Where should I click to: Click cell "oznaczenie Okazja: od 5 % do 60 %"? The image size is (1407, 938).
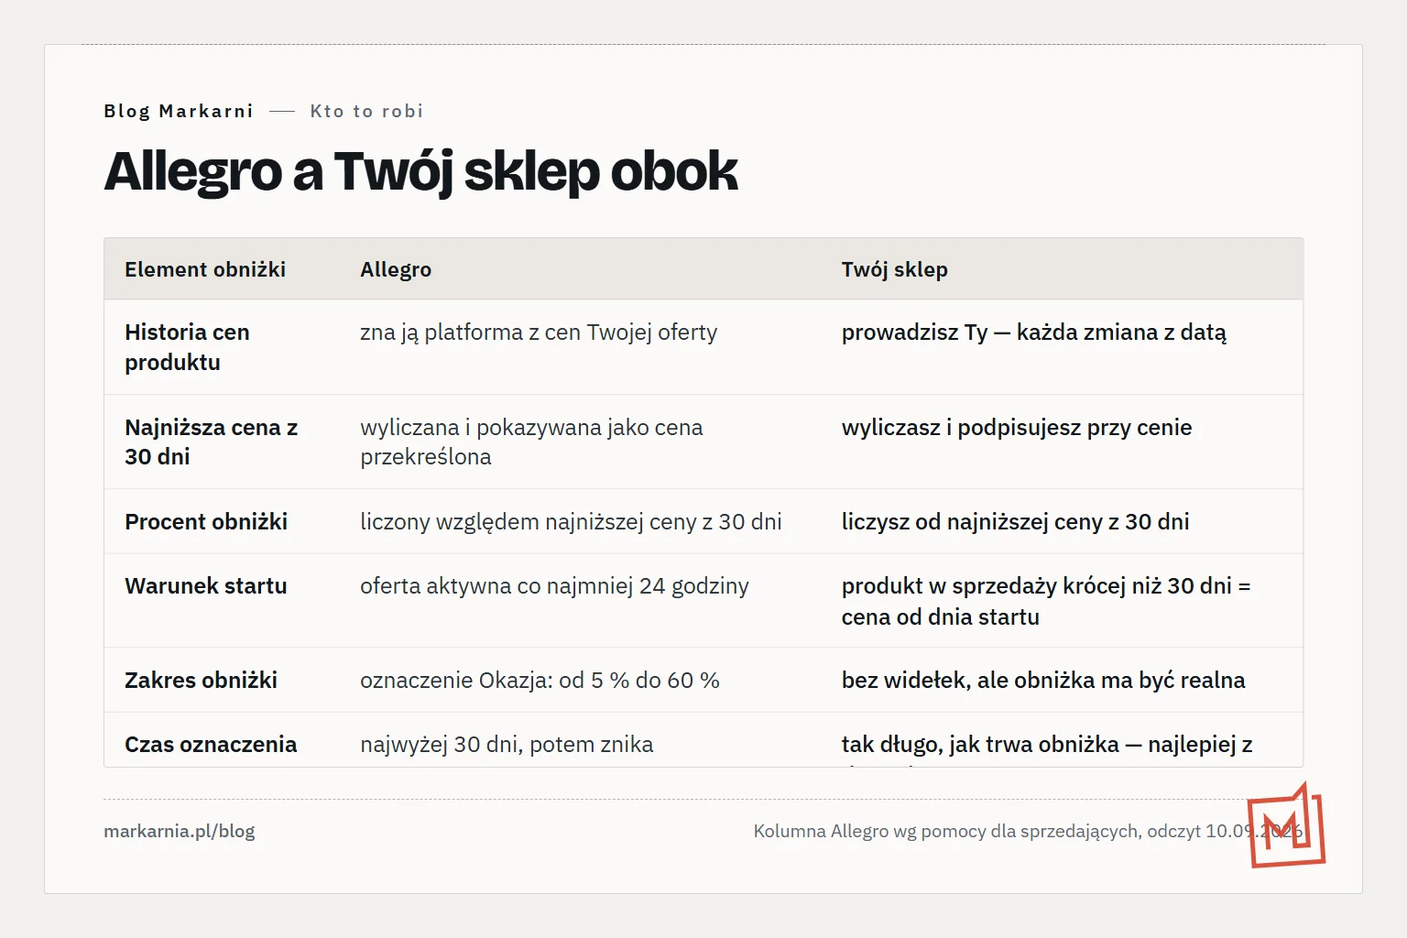[x=540, y=680]
